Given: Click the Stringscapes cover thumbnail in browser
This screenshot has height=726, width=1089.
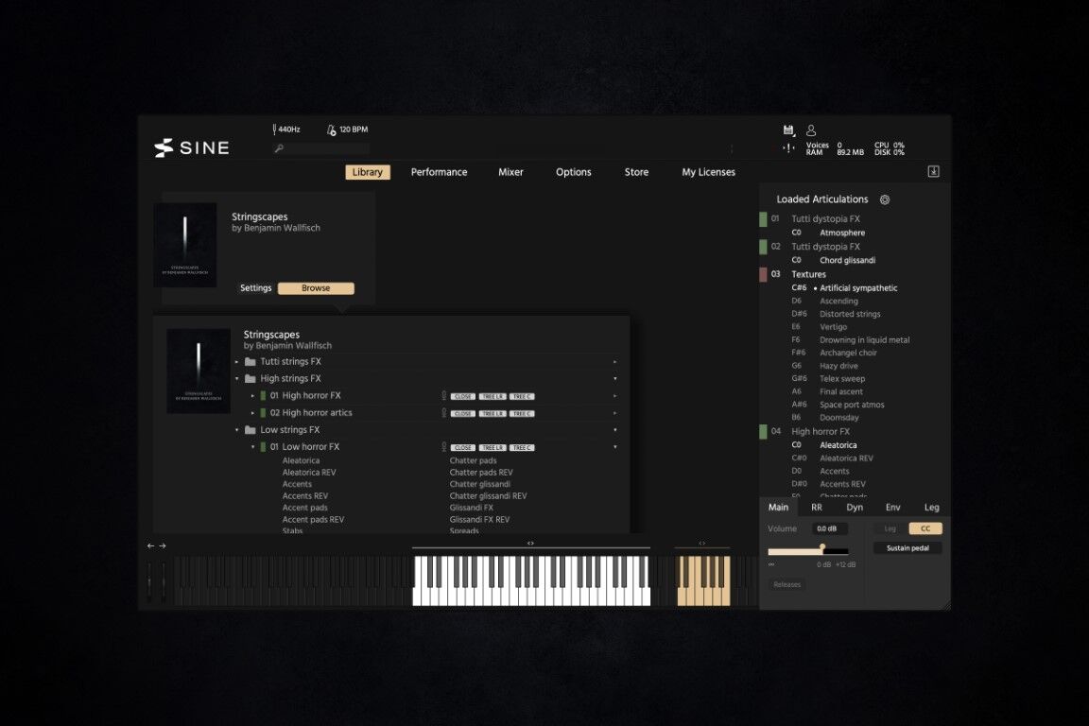Looking at the screenshot, I should (x=199, y=371).
